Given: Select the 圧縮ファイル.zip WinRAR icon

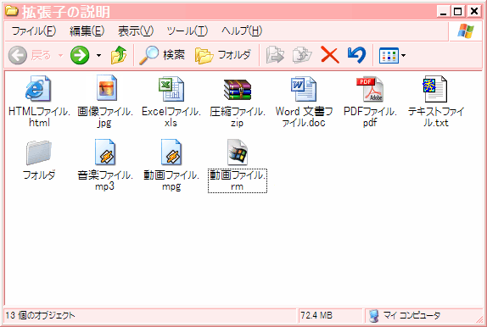Looking at the screenshot, I should click(238, 89).
